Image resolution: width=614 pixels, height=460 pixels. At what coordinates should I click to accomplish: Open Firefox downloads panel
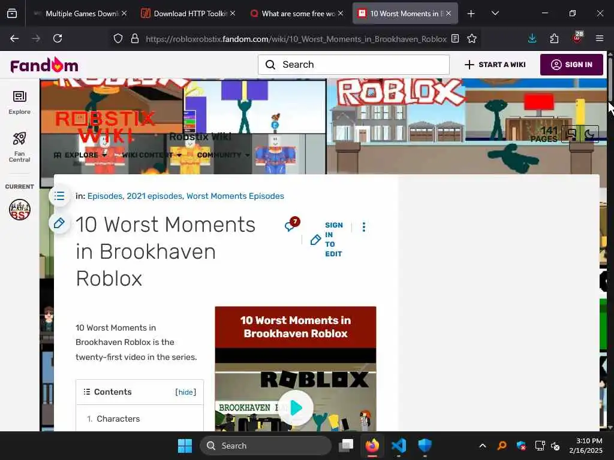532,38
